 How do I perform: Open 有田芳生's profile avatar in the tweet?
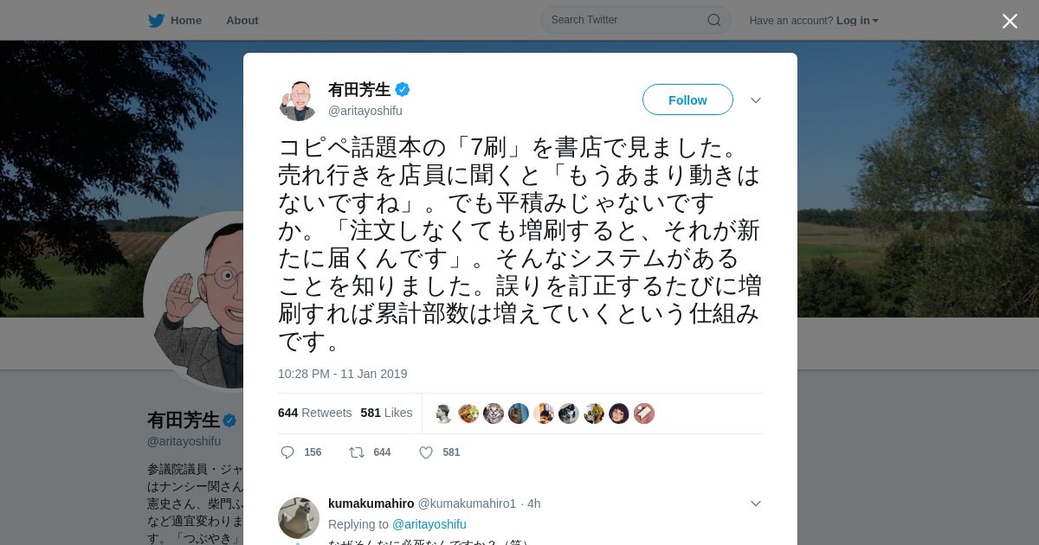(298, 100)
